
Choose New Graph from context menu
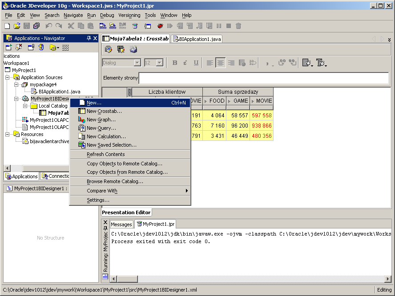click(130, 120)
